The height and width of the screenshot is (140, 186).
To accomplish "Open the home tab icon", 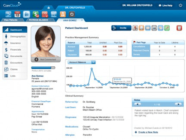I will pyautogui.click(x=49, y=8).
